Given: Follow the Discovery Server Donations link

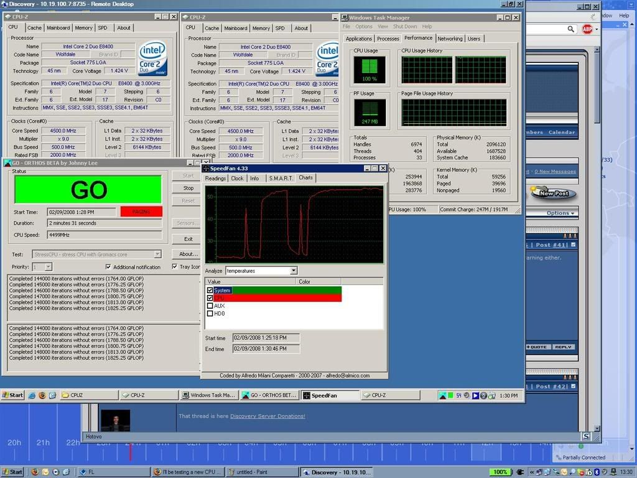Looking at the screenshot, I should point(267,416).
